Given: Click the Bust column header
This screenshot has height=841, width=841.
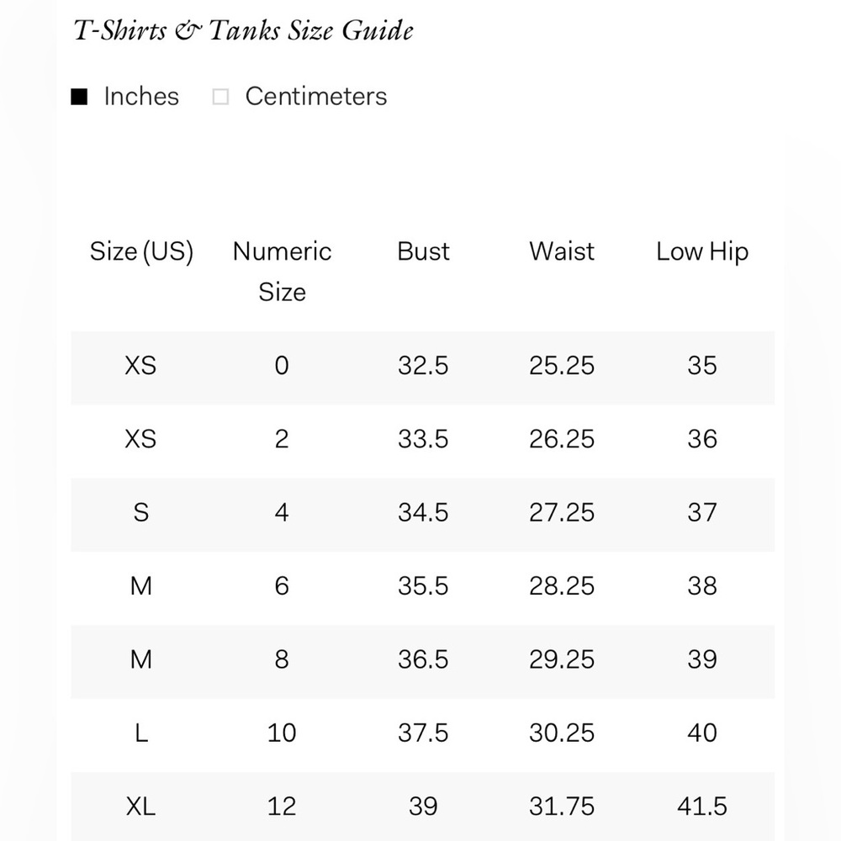Looking at the screenshot, I should click(x=423, y=251).
